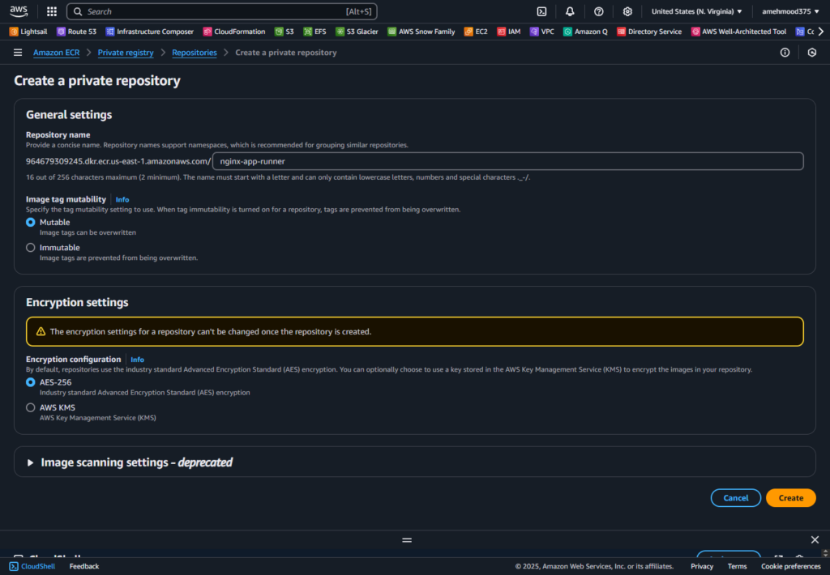The width and height of the screenshot is (830, 575).
Task: Click the Create a private repository heading
Action: coord(97,80)
